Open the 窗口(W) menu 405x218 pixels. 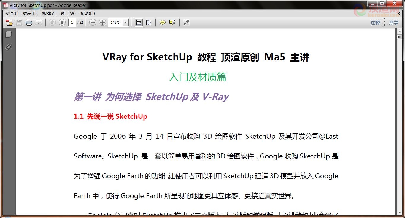pyautogui.click(x=68, y=13)
